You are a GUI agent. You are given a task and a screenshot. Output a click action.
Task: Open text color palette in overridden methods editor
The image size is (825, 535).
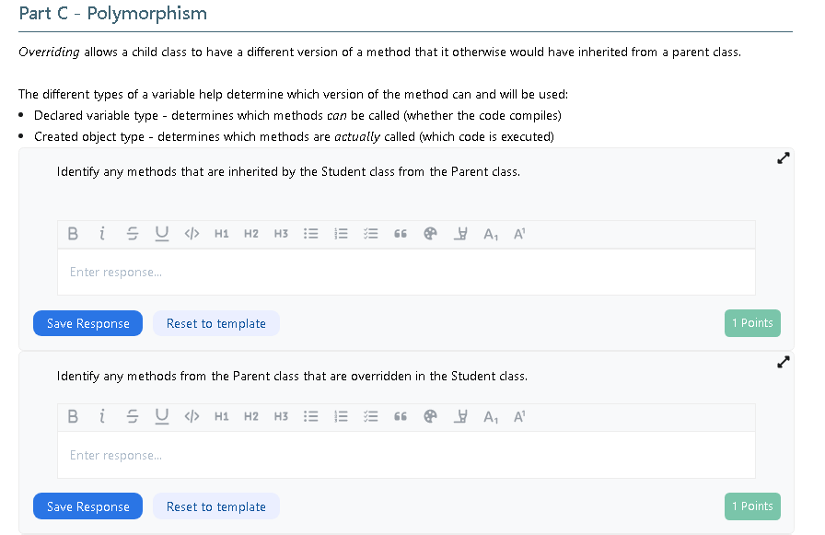pos(430,416)
